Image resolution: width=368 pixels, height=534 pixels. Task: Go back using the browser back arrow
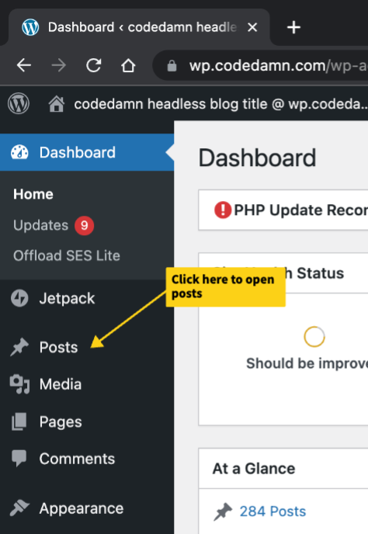pyautogui.click(x=24, y=65)
